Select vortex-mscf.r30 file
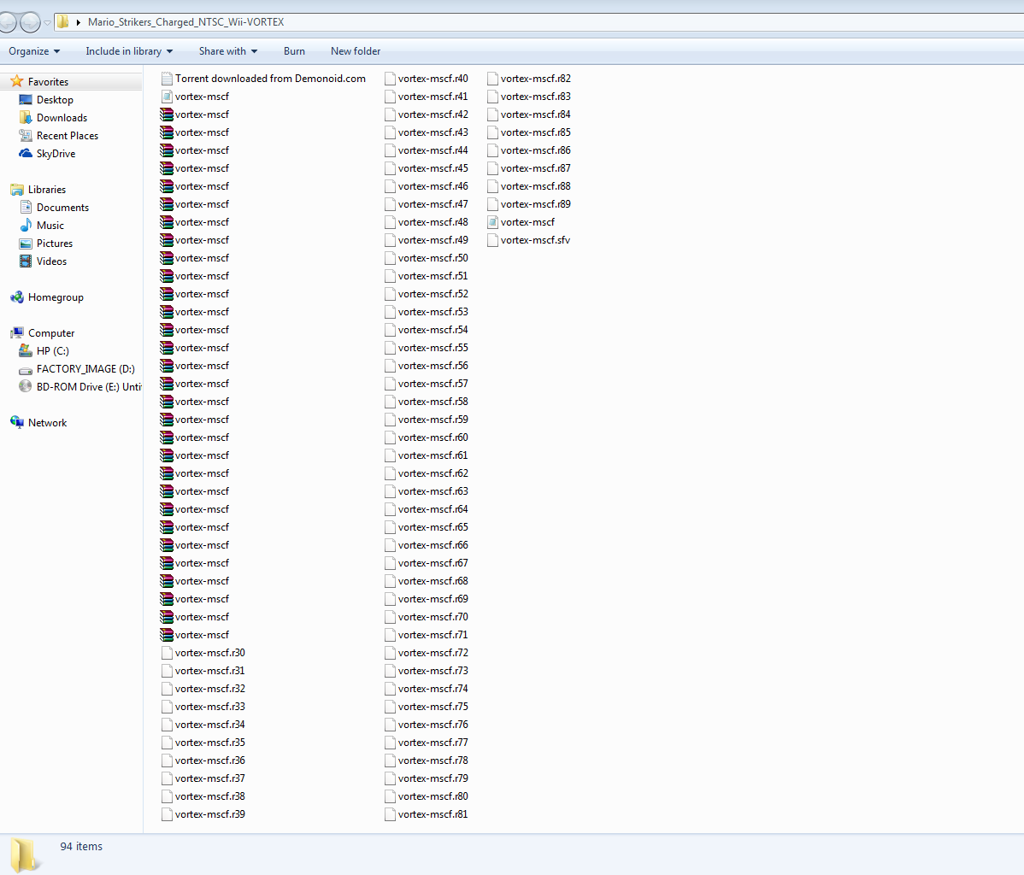 pyautogui.click(x=209, y=653)
